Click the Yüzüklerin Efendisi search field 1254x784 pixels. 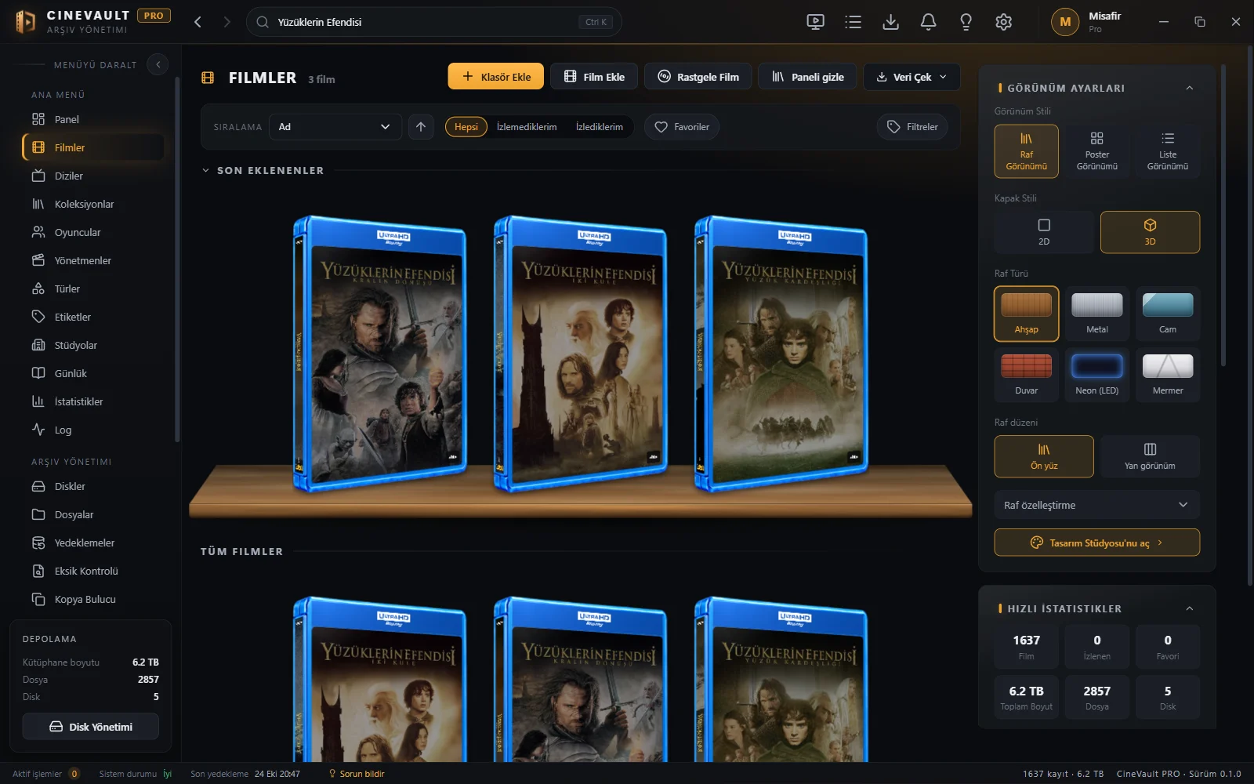click(x=433, y=22)
